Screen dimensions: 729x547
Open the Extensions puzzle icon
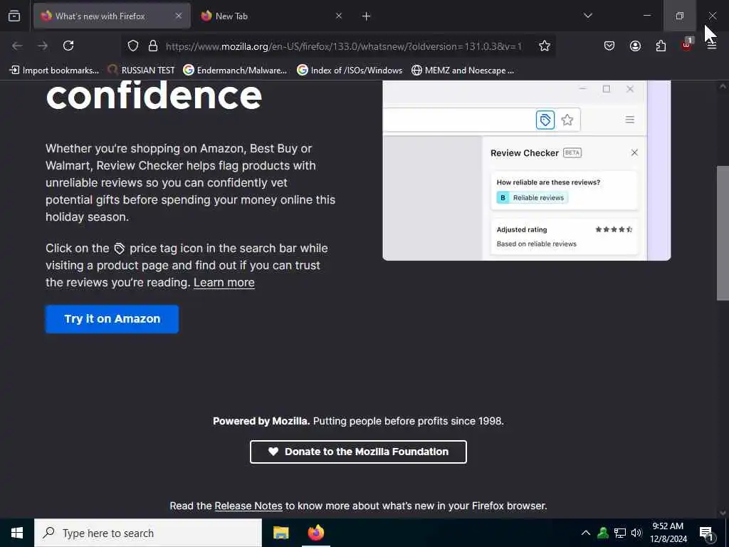(661, 46)
